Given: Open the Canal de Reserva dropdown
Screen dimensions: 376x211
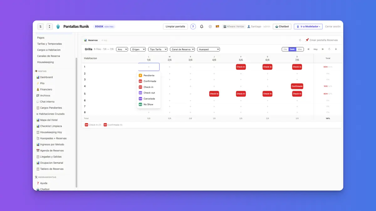Looking at the screenshot, I should click(x=182, y=49).
